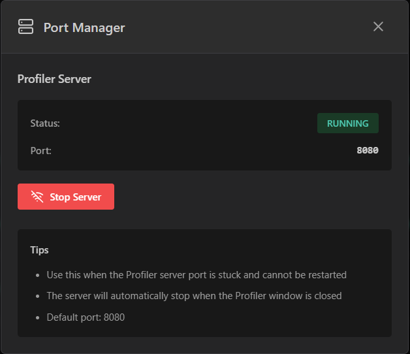Click the Tips heading

click(39, 249)
